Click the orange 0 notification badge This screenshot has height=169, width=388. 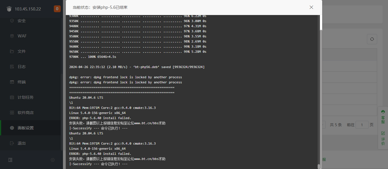pyautogui.click(x=57, y=9)
